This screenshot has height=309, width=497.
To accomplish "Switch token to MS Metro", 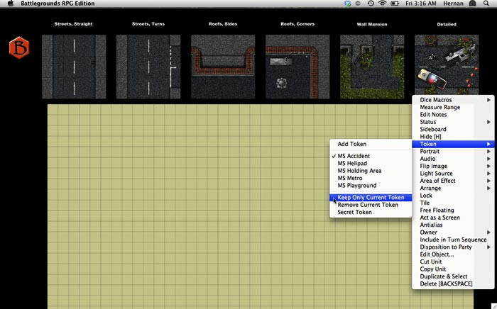I will point(371,178).
